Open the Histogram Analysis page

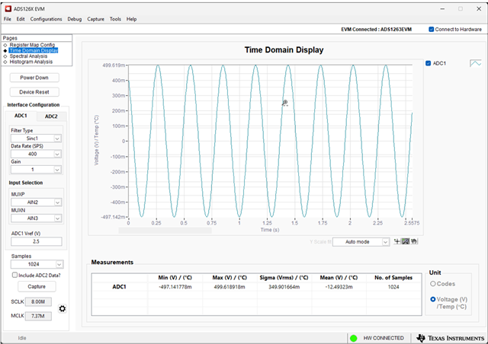[x=30, y=62]
